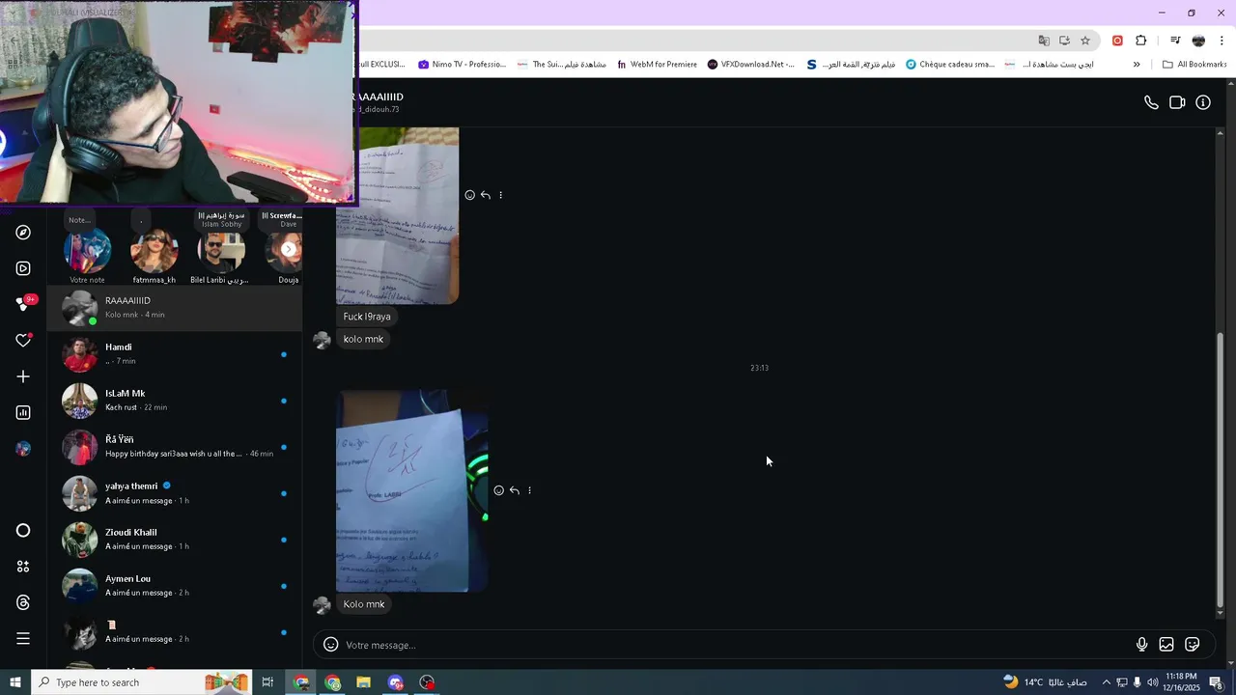This screenshot has height=695, width=1236.
Task: Open the Dashboard chart icon in sidebar
Action: pos(23,412)
